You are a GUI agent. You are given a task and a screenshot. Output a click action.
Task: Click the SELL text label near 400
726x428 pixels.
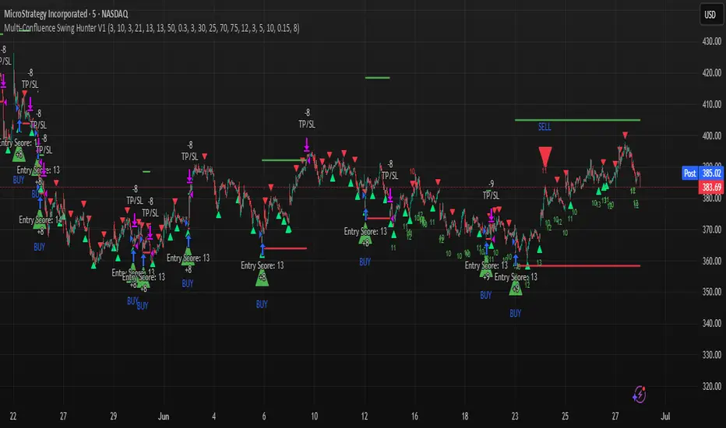click(x=544, y=127)
